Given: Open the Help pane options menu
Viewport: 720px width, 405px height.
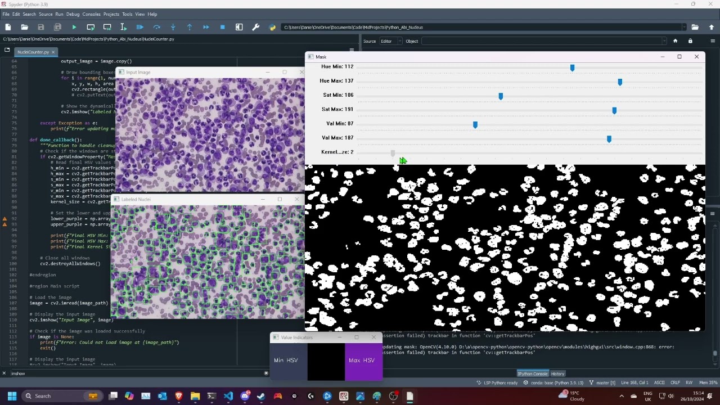Looking at the screenshot, I should (713, 41).
